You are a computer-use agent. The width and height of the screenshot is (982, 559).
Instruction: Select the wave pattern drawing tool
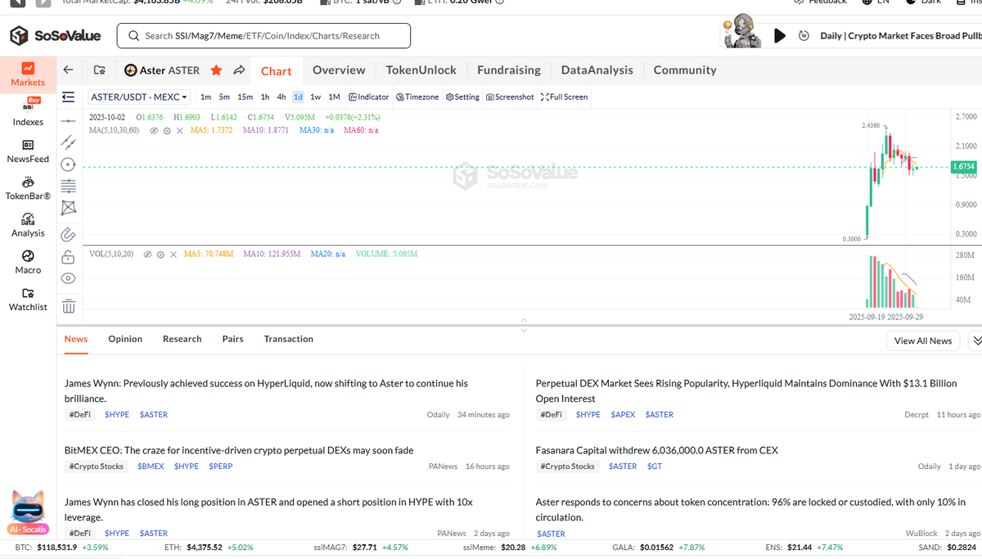(69, 208)
